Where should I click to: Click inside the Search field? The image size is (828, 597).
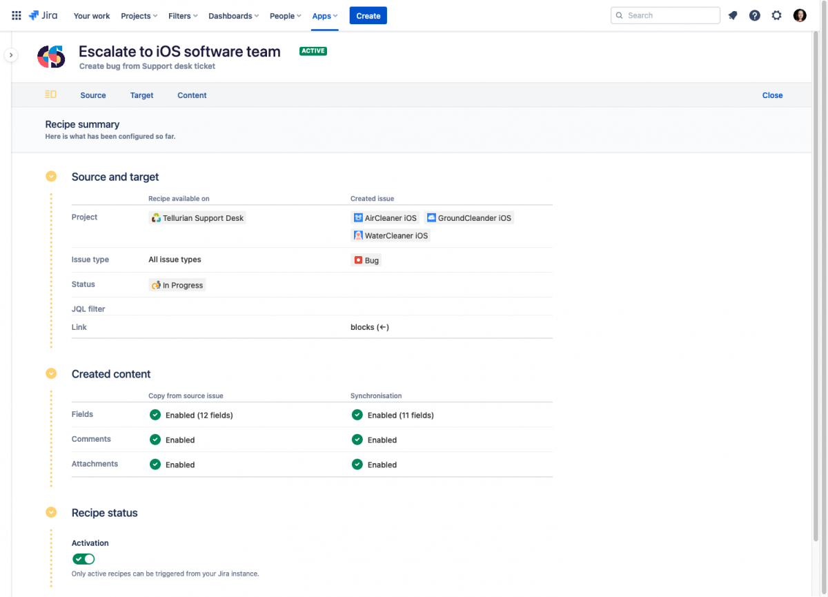664,14
